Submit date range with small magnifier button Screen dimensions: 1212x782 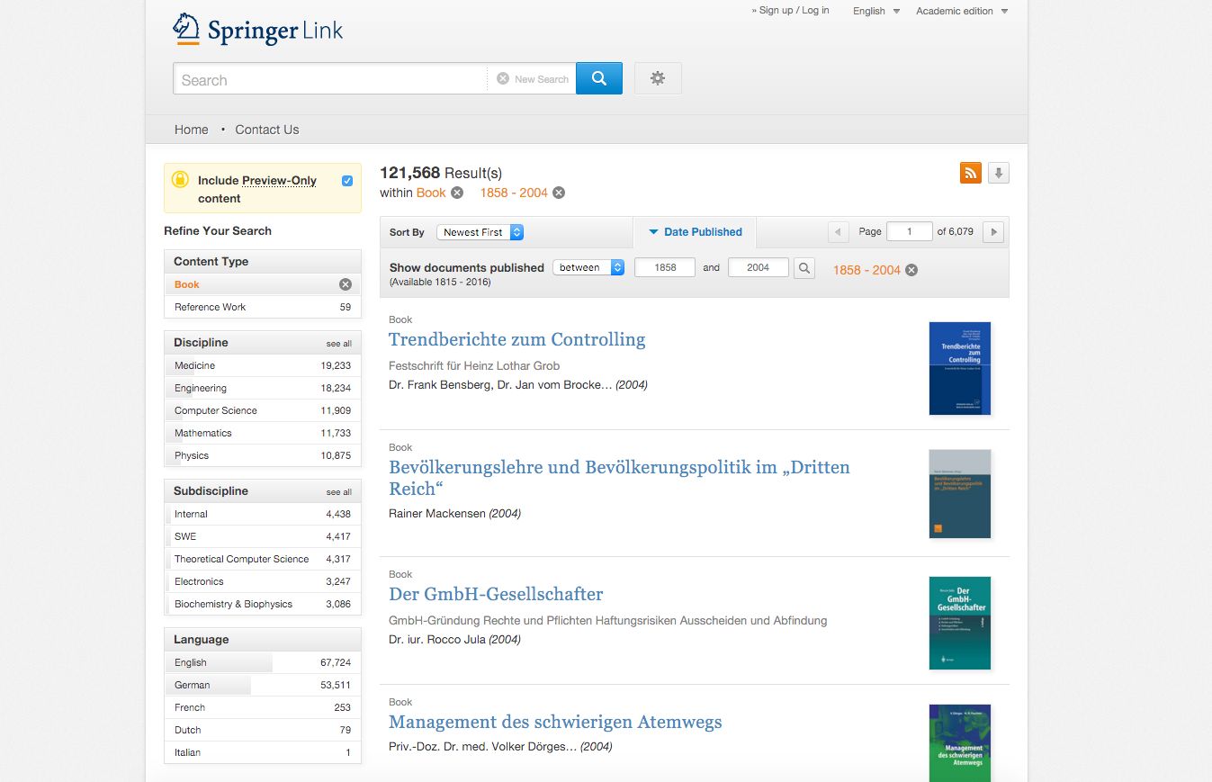804,268
